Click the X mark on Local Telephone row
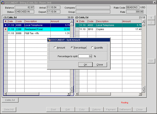The image size is (157, 114). pyautogui.click(x=5, y=25)
